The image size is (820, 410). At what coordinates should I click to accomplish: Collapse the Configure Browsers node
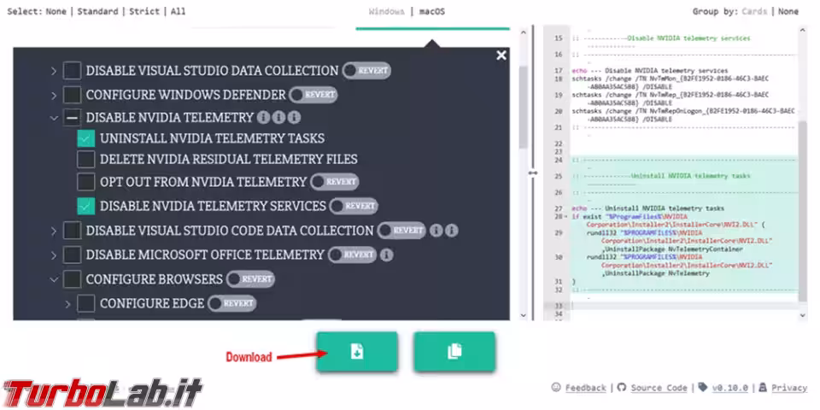coord(54,279)
